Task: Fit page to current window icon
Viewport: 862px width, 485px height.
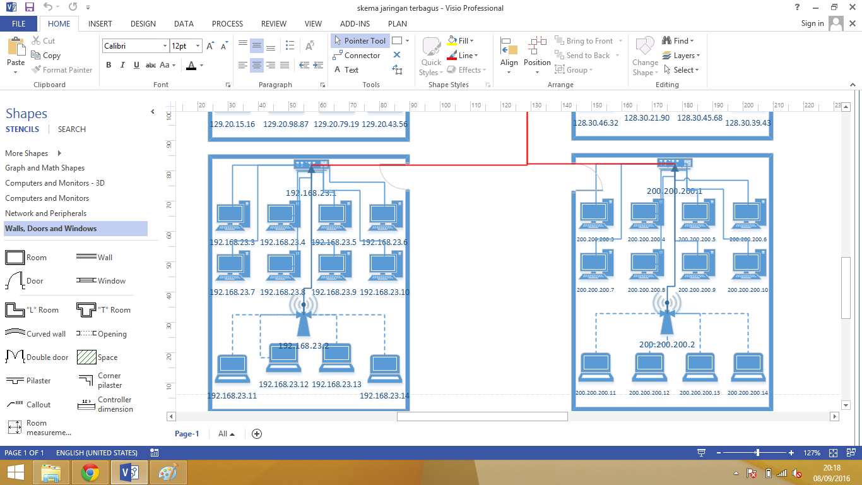Action: tap(834, 453)
